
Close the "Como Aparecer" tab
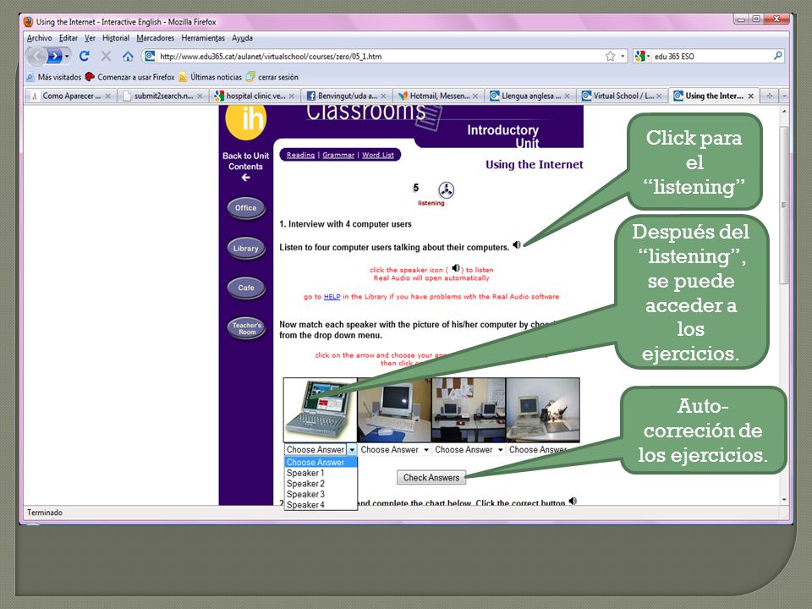tap(107, 96)
